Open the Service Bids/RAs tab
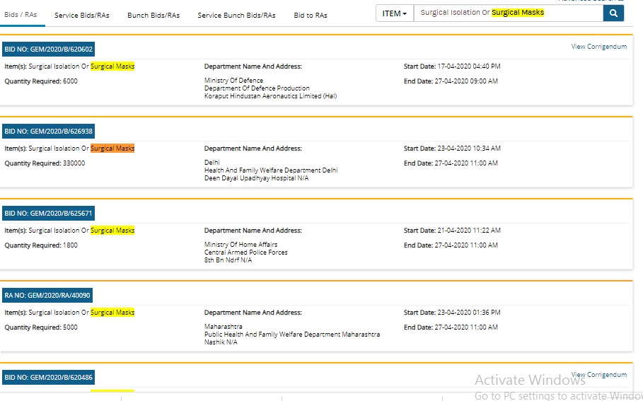The image size is (643, 401). (81, 15)
